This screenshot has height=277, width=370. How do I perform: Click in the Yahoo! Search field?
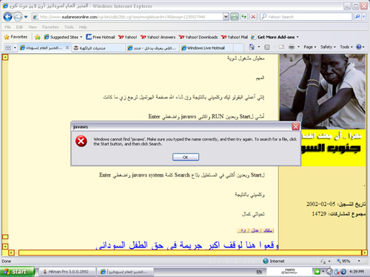tap(306, 17)
